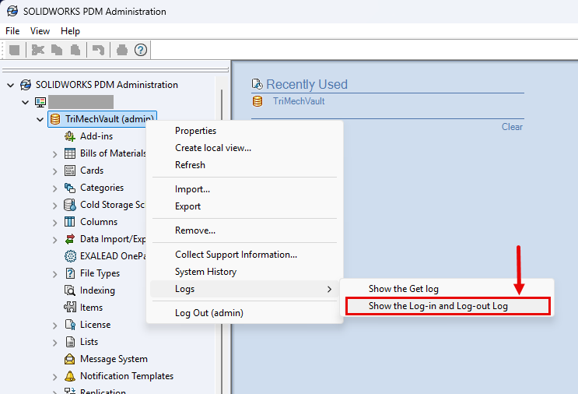
Task: Click the Undo toolbar icon
Action: click(98, 50)
